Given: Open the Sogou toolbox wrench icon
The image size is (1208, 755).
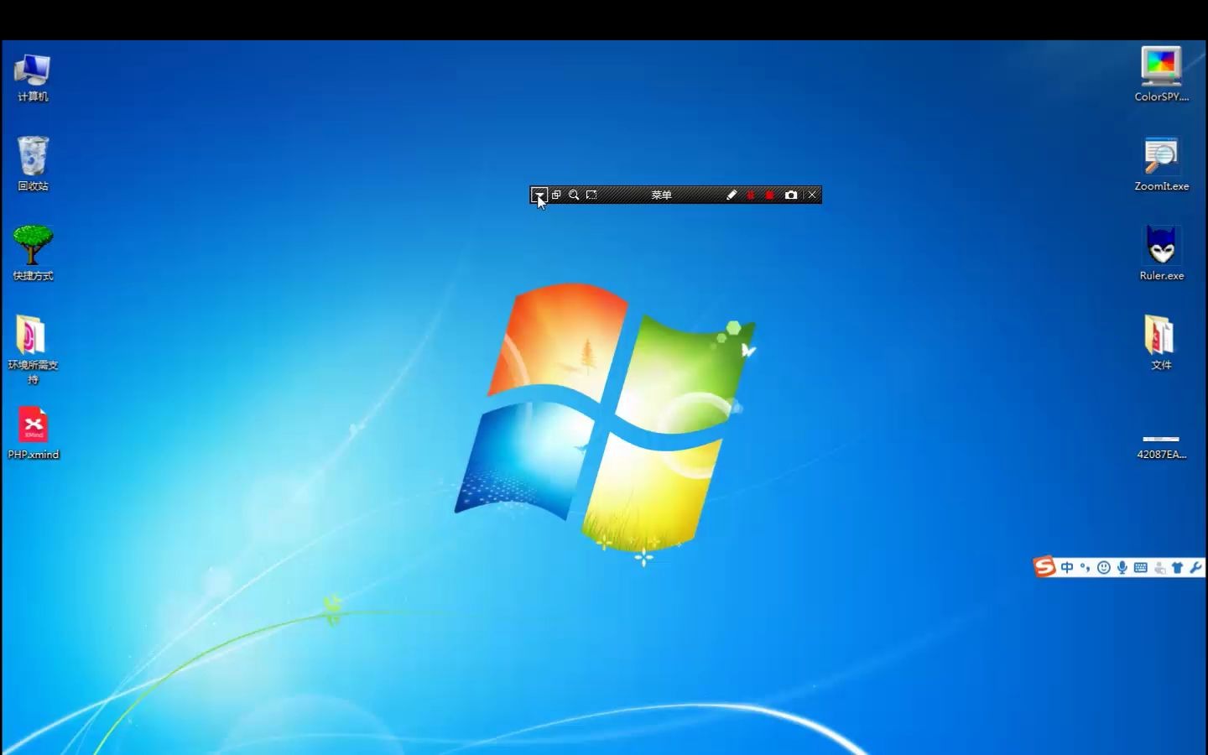Looking at the screenshot, I should click(x=1196, y=568).
